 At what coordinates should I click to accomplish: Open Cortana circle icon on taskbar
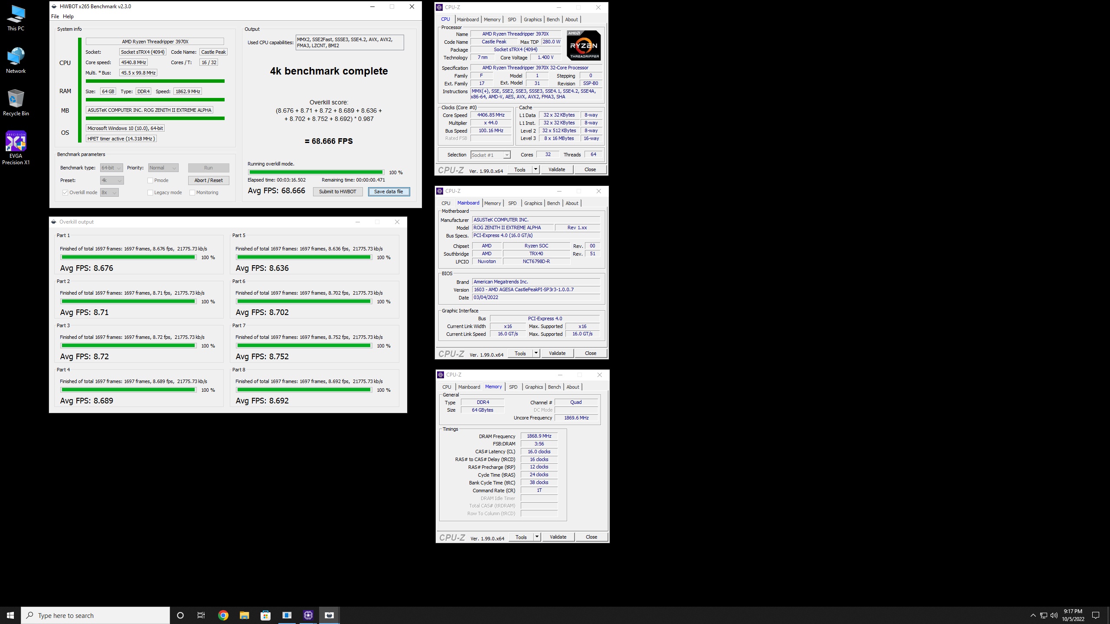[180, 615]
